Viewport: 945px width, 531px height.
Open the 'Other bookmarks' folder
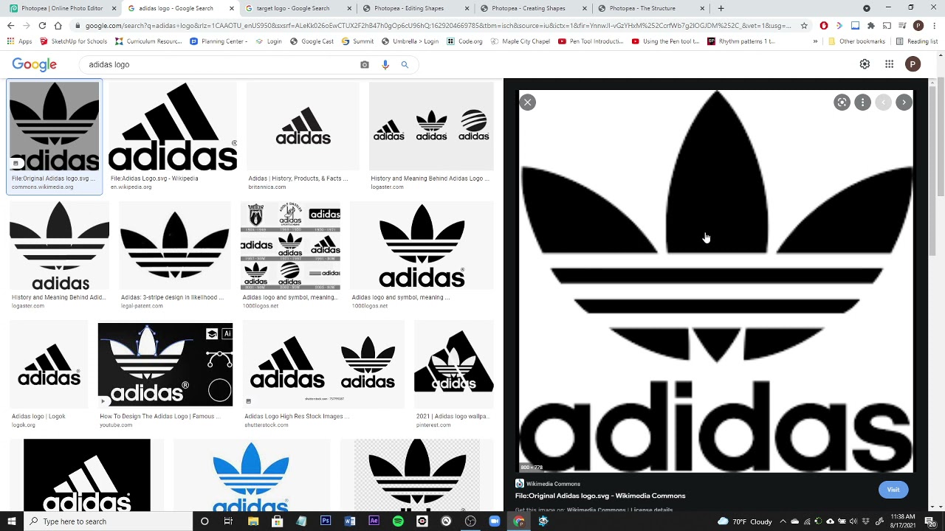point(858,41)
